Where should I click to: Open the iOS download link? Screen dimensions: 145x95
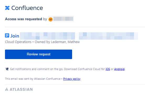pos(108,69)
